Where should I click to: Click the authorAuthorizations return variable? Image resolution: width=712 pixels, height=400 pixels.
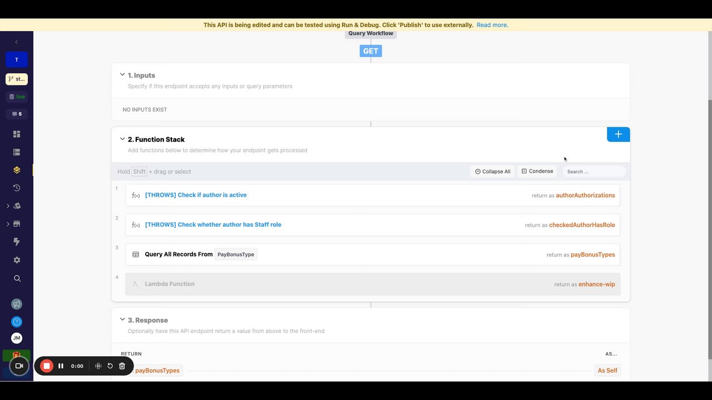tap(585, 196)
